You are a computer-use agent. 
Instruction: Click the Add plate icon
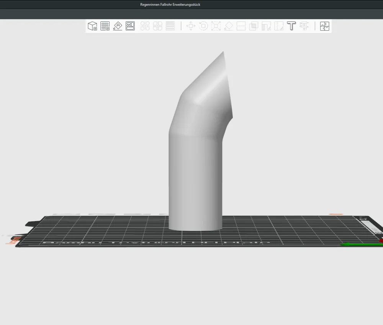pyautogui.click(x=105, y=26)
